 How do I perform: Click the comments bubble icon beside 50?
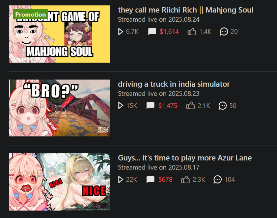[x=223, y=106]
